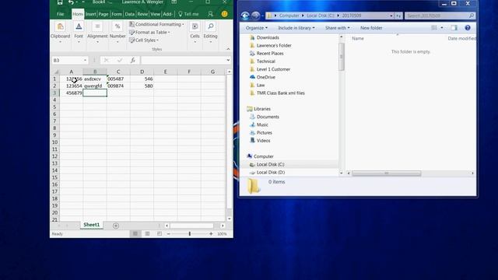The width and height of the screenshot is (498, 280).
Task: Expand the formula bar arrow
Action: click(x=228, y=61)
